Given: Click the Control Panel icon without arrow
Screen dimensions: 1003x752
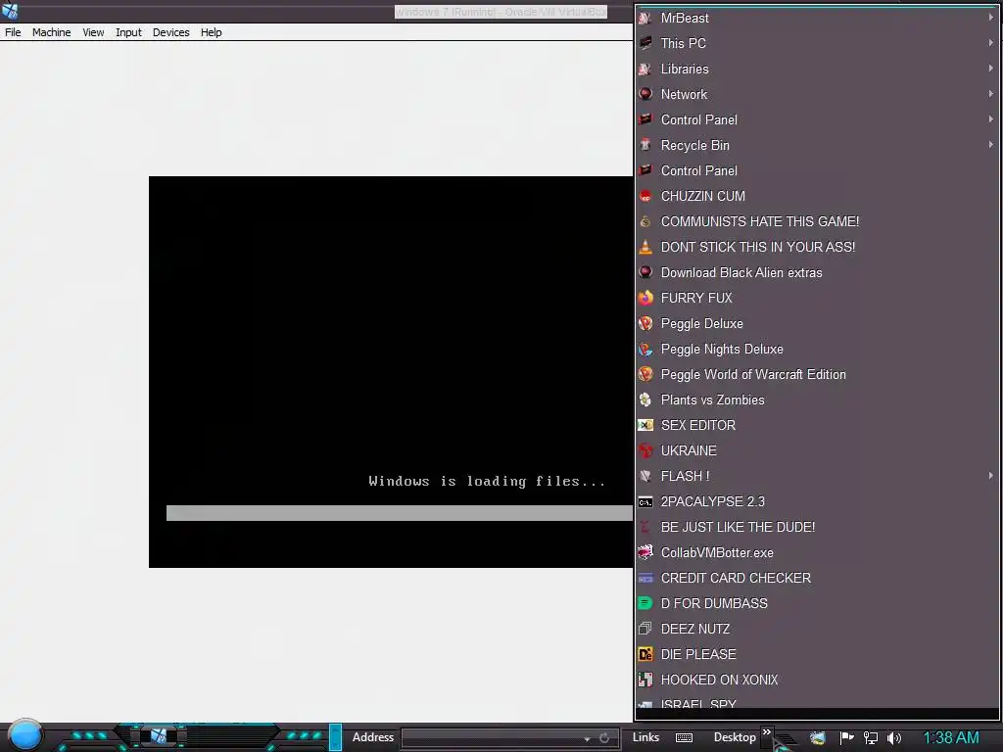Looking at the screenshot, I should click(645, 170).
